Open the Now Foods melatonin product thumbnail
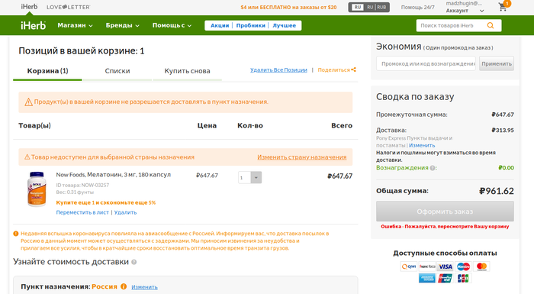 click(x=37, y=189)
